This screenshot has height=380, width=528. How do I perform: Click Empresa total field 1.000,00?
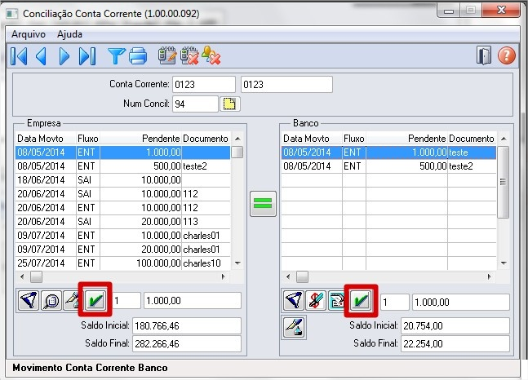pyautogui.click(x=193, y=301)
